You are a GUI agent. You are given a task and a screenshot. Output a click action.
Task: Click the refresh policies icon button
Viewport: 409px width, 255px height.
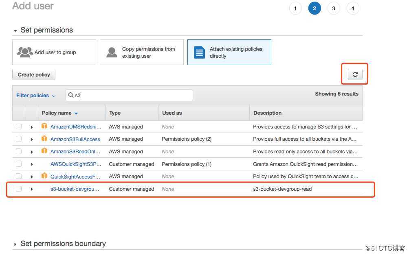[x=355, y=74]
